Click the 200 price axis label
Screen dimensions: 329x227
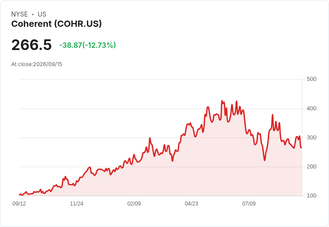tap(312, 167)
